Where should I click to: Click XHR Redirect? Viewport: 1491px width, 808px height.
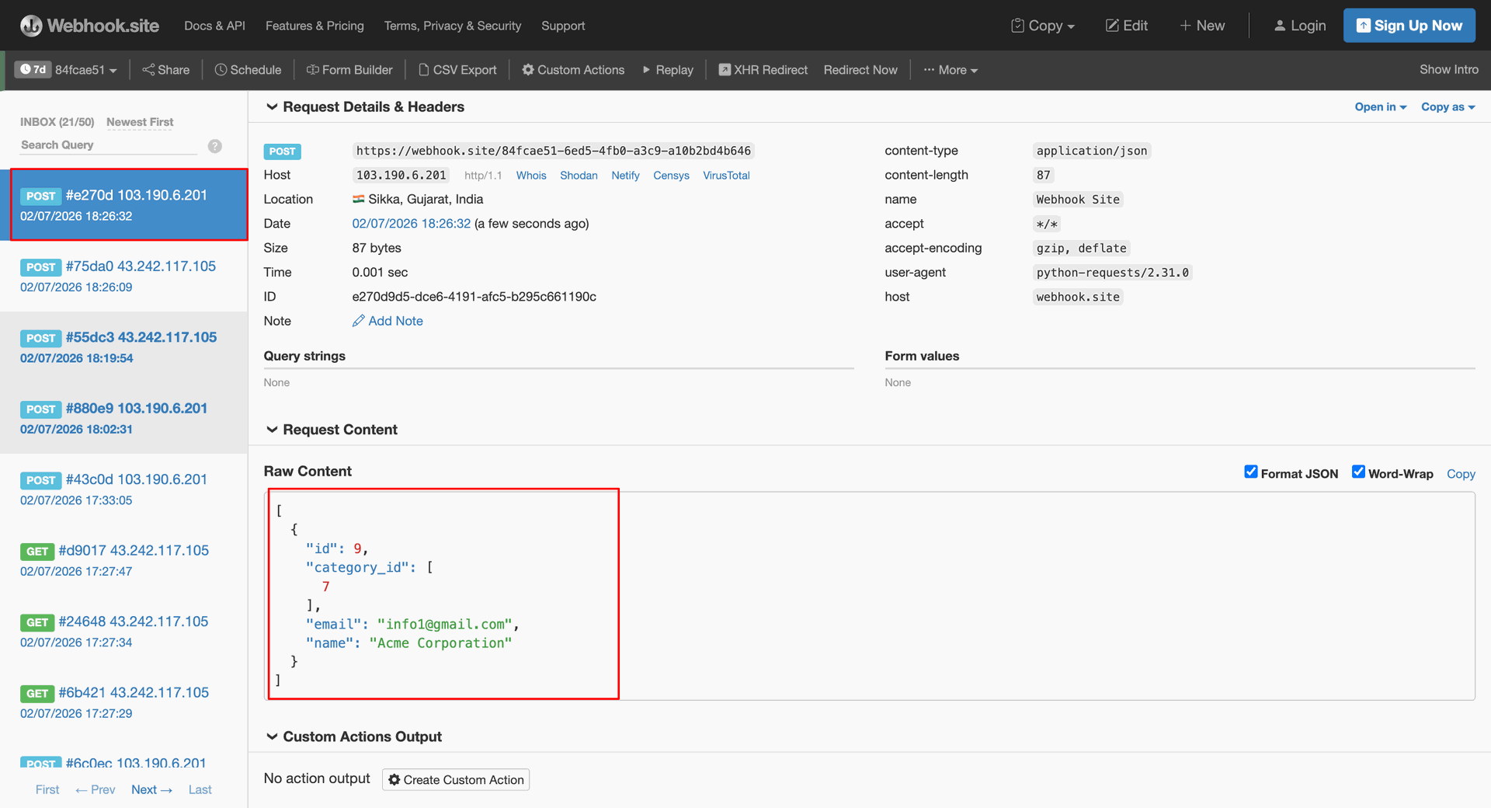coord(763,70)
